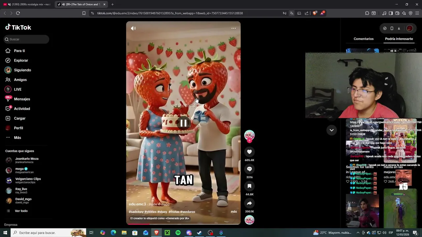Click the browser share page icon
Viewport: 422px width, 237px height.
307,13
